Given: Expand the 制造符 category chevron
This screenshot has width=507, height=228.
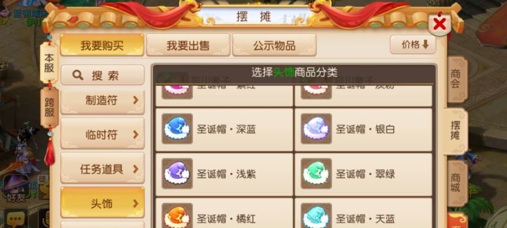Looking at the screenshot, I should click(136, 100).
